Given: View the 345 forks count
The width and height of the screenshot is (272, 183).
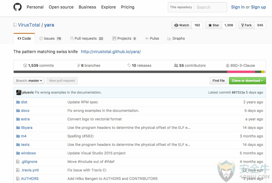Looking at the screenshot, I should click(260, 25).
